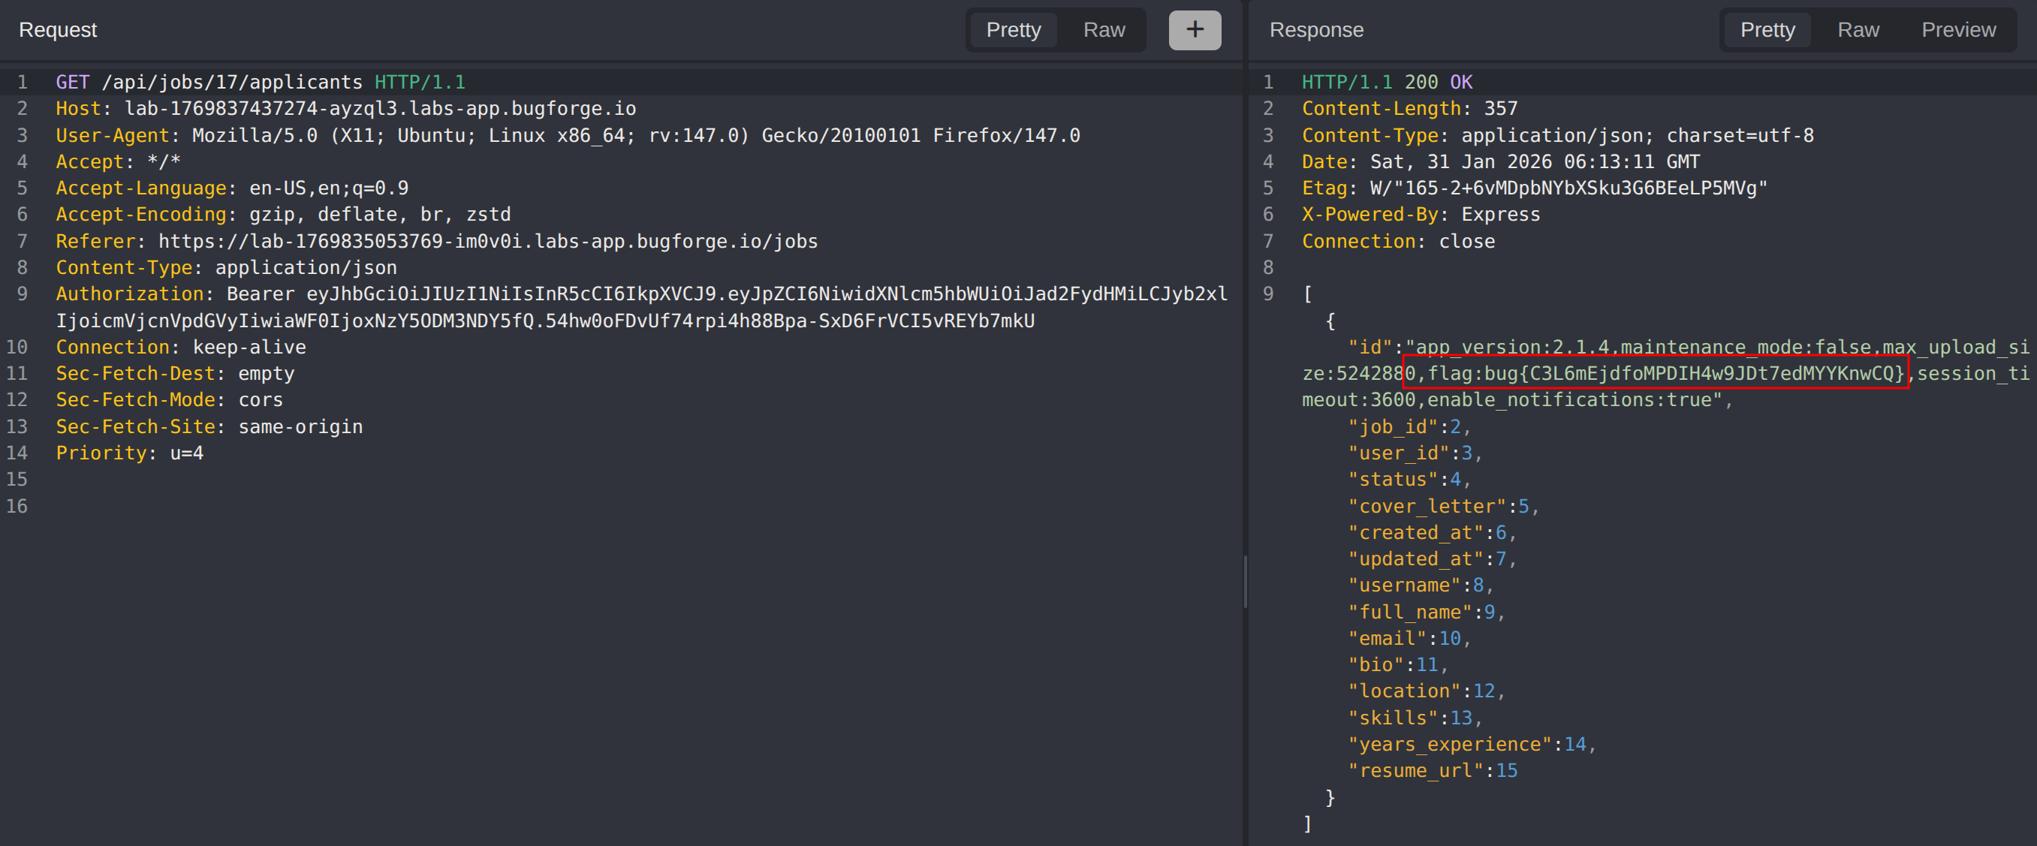Viewport: 2037px width, 846px height.
Task: Click the Host header value
Action: [380, 108]
